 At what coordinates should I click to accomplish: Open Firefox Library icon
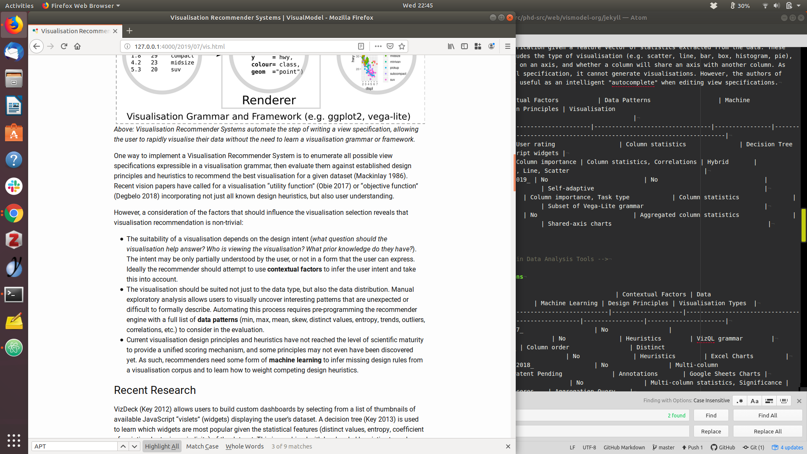pyautogui.click(x=451, y=46)
